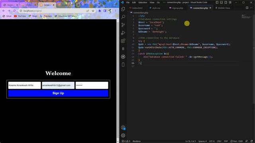Select the name field with Kwame Amankwah

(25, 85)
